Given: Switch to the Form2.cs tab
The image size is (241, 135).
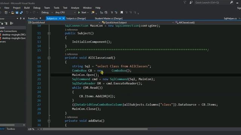Looking at the screenshot, I should [33, 18].
